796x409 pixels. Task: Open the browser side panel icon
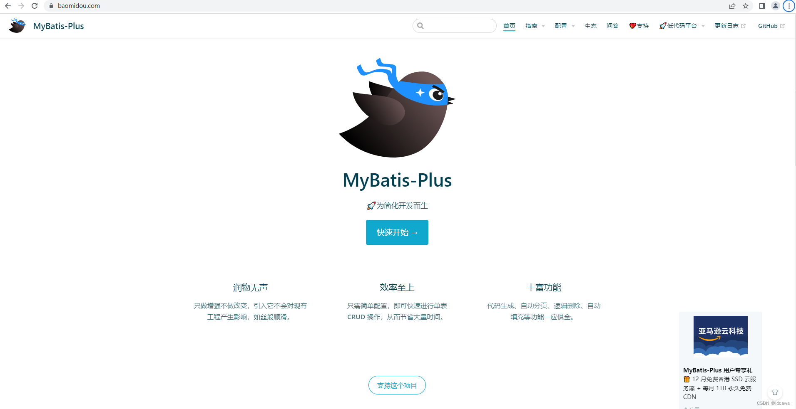tap(762, 6)
